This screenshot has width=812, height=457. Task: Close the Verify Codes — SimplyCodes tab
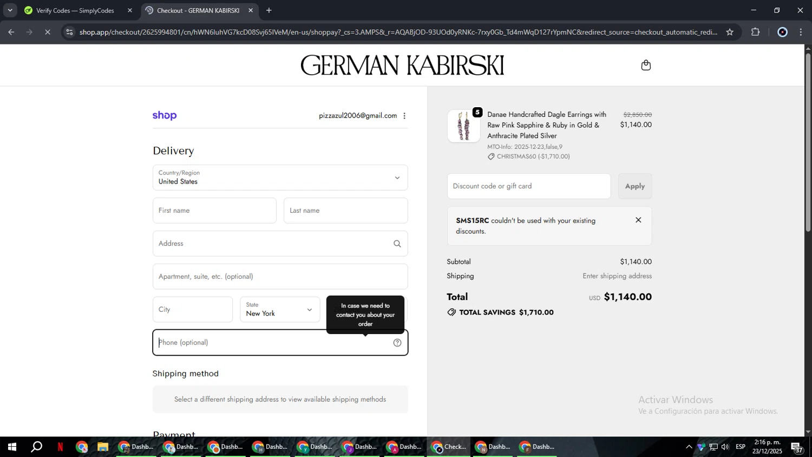[x=130, y=10]
